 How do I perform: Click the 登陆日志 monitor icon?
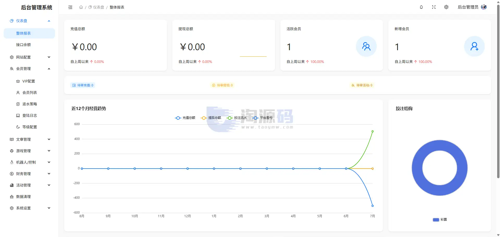(18, 116)
